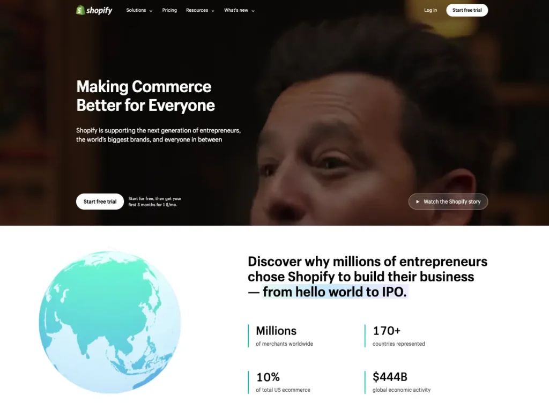Image resolution: width=549 pixels, height=417 pixels.
Task: Click the 170+ countries represented stat
Action: coord(398,336)
